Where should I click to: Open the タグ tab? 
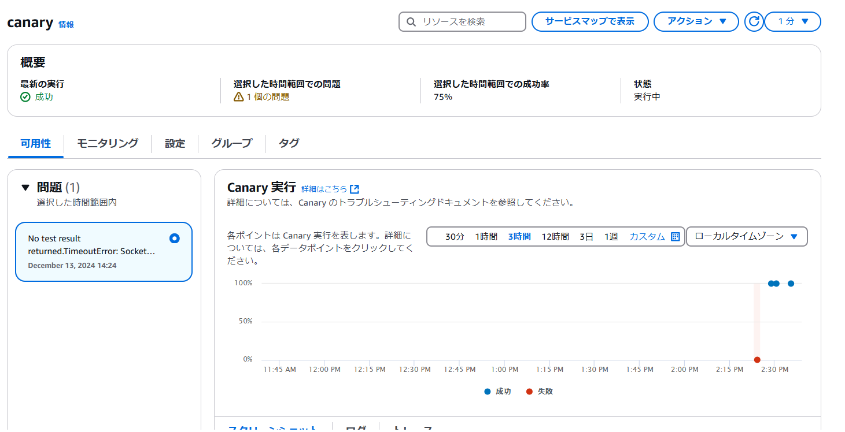pyautogui.click(x=289, y=143)
